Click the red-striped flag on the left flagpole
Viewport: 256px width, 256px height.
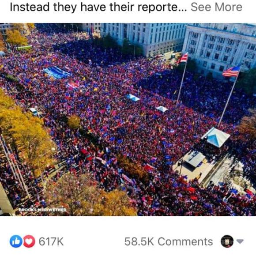click(x=182, y=58)
